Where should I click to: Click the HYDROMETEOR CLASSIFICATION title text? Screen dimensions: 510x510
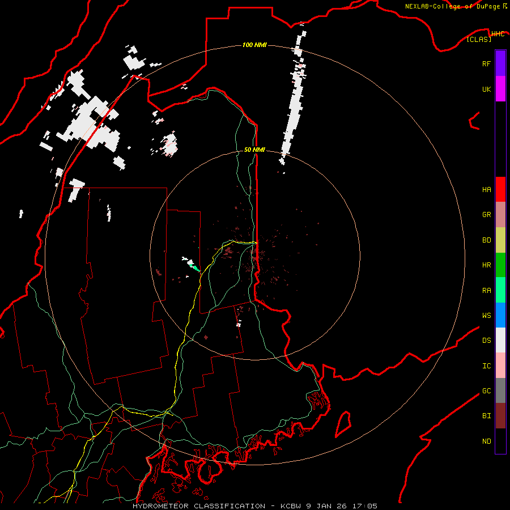(199, 506)
